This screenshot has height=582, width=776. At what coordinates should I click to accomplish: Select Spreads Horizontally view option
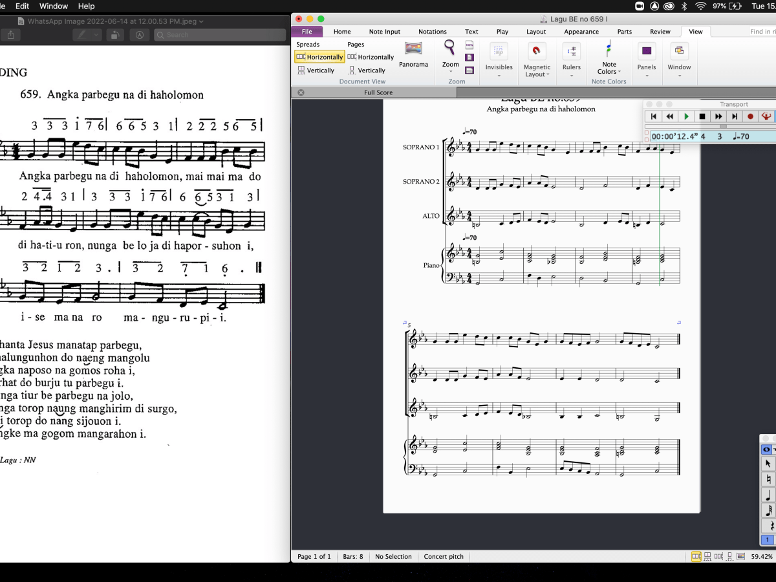click(319, 57)
